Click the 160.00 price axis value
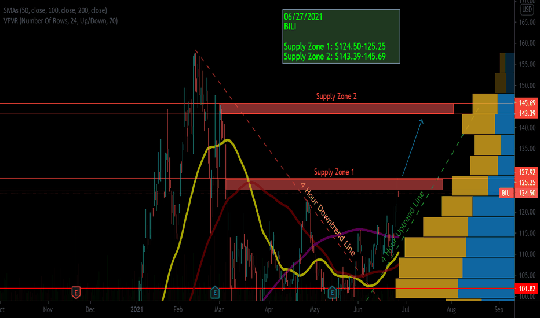The width and height of the screenshot is (540, 318). click(x=527, y=43)
